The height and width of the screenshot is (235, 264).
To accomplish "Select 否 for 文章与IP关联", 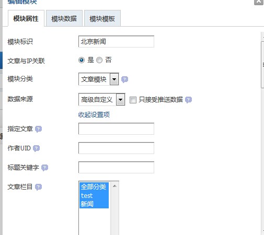I will click(99, 60).
